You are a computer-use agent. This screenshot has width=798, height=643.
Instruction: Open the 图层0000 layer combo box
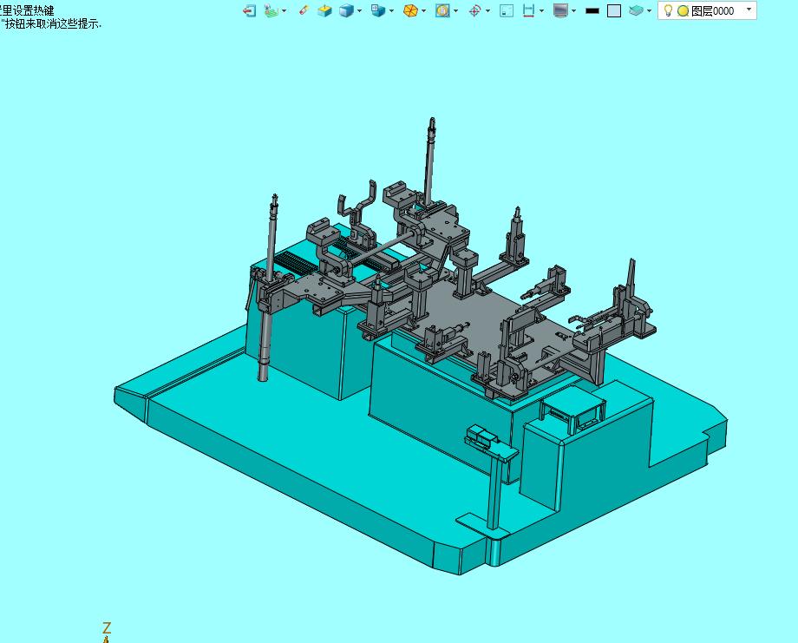click(707, 10)
